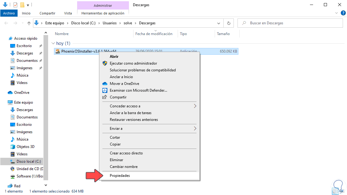The height and width of the screenshot is (195, 347).
Task: Open pinned Imágenes under Acceso rápido
Action: tap(24, 68)
